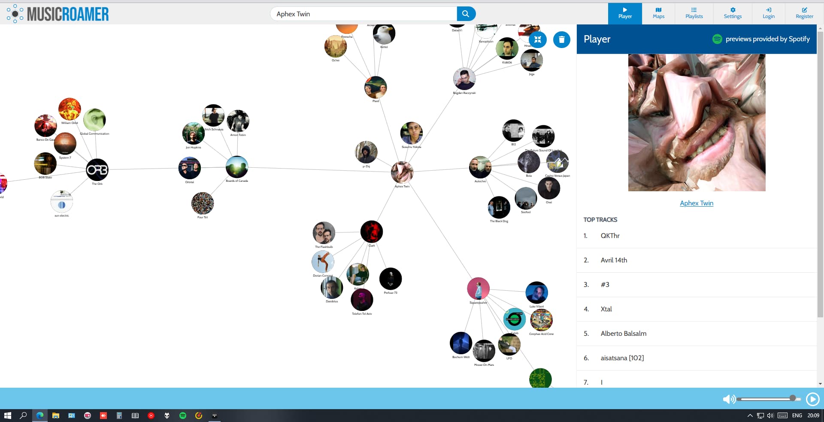Select the Bochum Welt node

coord(461,343)
